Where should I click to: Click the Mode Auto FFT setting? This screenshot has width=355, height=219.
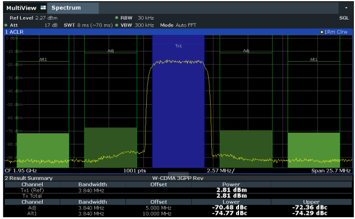point(178,25)
